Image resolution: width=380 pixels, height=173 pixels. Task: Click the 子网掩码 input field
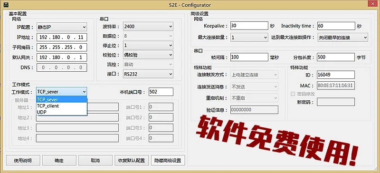(62, 48)
